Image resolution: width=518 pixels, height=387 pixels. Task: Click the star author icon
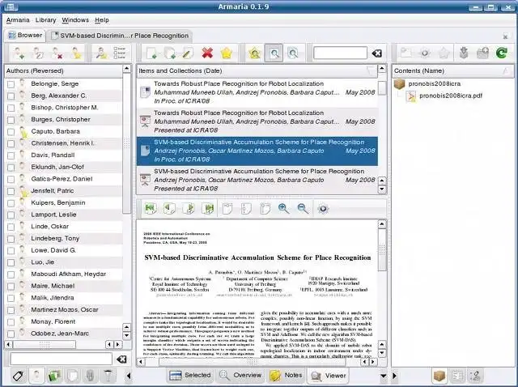pos(76,53)
